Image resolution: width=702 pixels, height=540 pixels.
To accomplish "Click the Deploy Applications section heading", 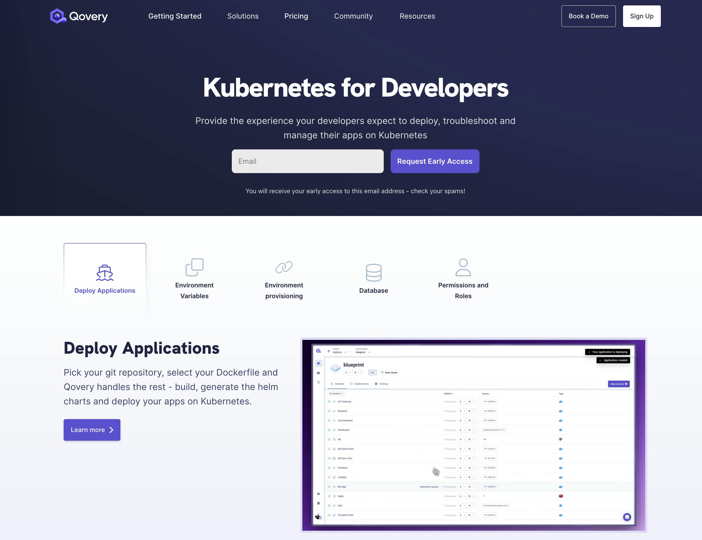I will (x=141, y=348).
